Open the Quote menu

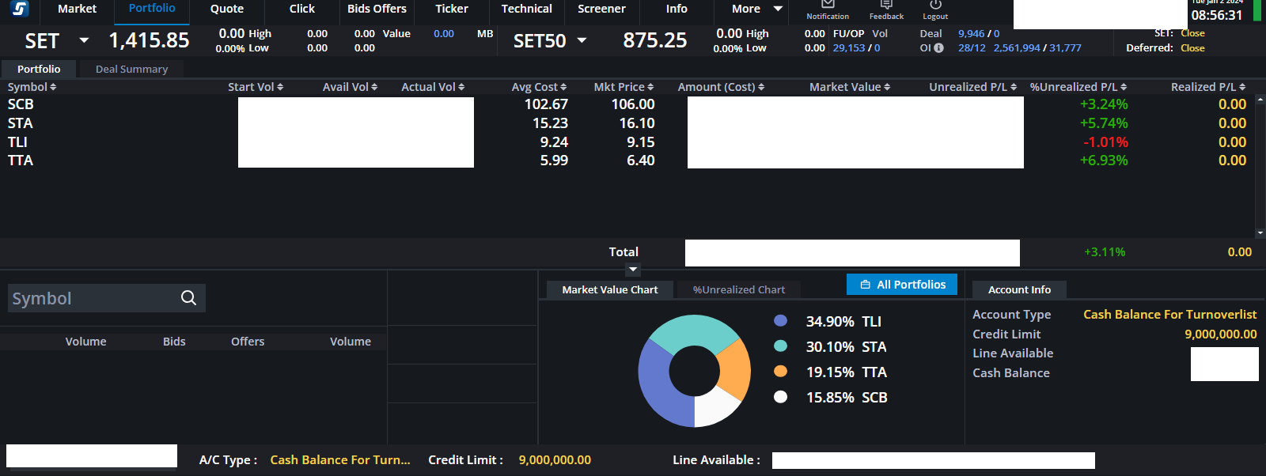click(227, 9)
